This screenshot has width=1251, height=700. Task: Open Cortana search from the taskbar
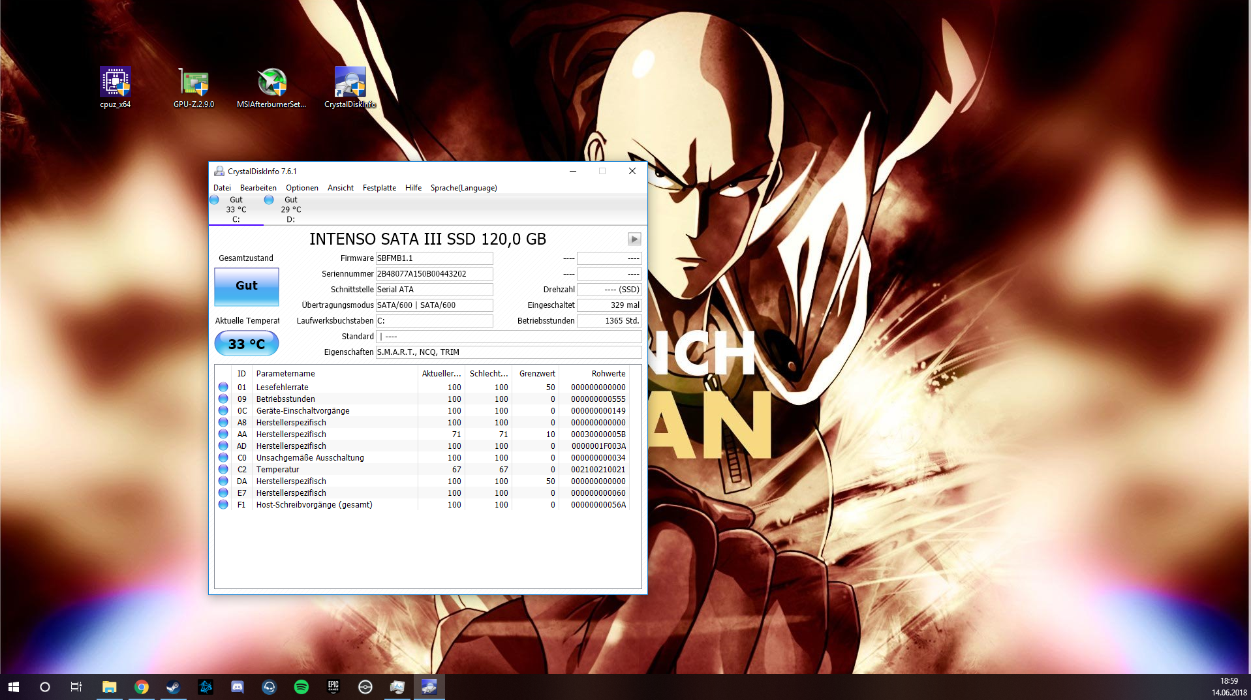point(45,687)
